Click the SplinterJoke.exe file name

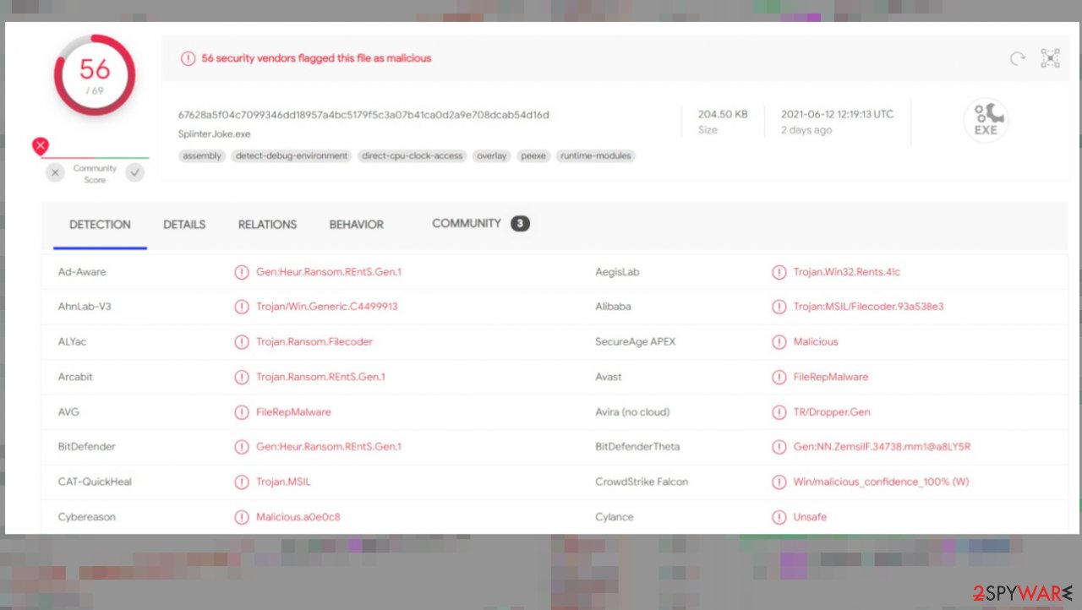coord(214,133)
